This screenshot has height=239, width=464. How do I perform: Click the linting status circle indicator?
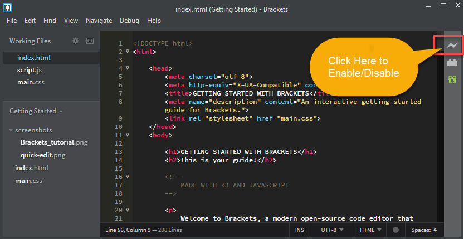(x=395, y=230)
